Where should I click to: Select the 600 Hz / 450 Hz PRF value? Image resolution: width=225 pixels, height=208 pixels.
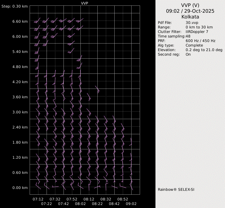point(201,41)
